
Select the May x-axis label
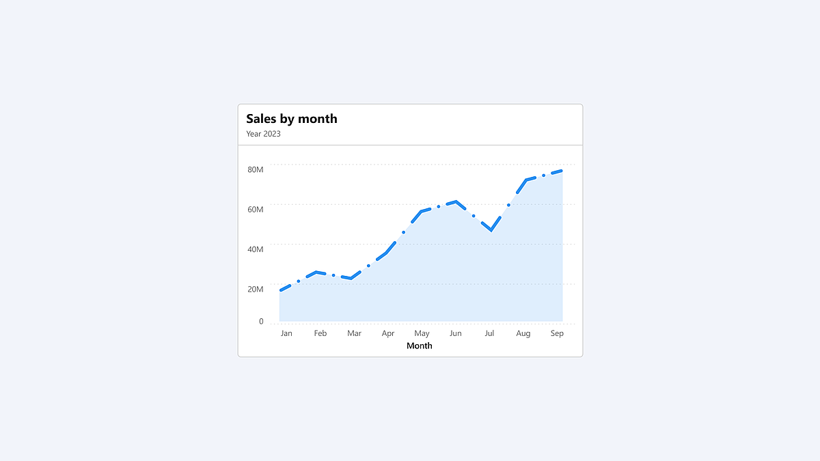(x=422, y=334)
